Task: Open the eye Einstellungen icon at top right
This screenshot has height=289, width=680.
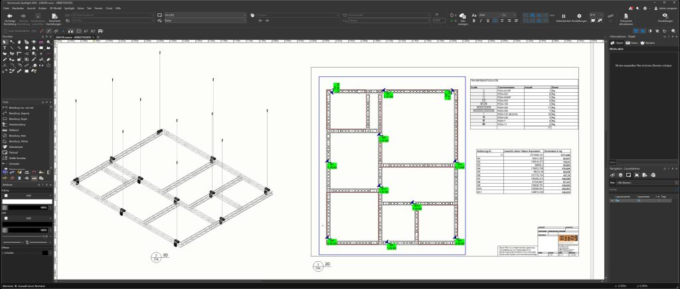Action: [665, 15]
